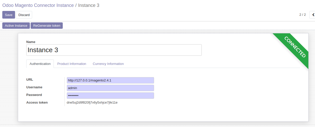This screenshot has width=315, height=127.
Task: Switch to the Authentication tab
Action: [x=40, y=64]
